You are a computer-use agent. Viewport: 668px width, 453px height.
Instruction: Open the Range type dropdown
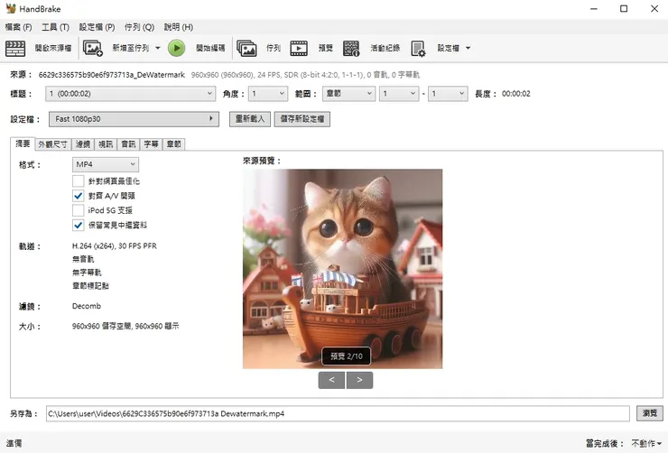pos(348,94)
